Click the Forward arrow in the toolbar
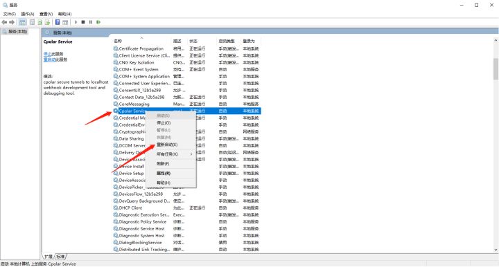The height and width of the screenshot is (267, 499). pyautogui.click(x=12, y=22)
